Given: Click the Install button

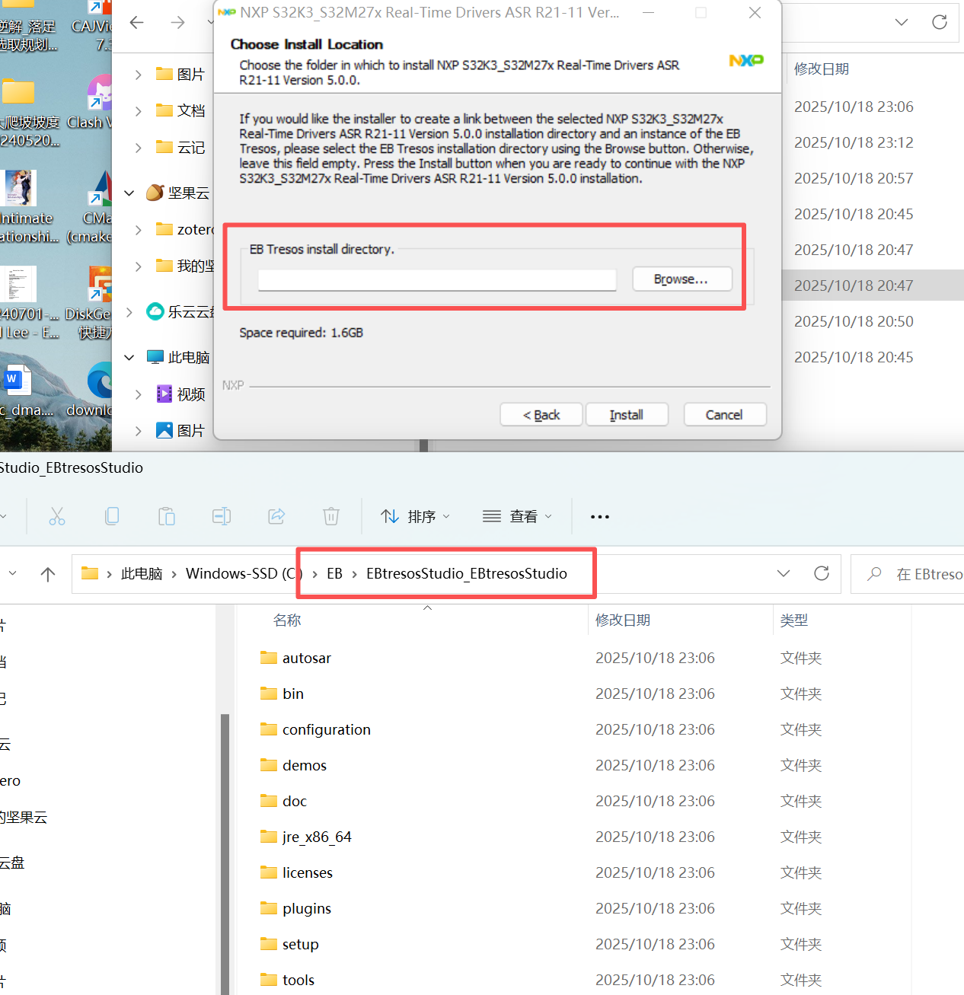Looking at the screenshot, I should (x=627, y=415).
